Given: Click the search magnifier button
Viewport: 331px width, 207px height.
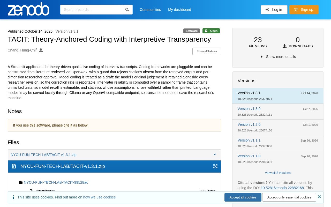Looking at the screenshot, I should (x=127, y=10).
